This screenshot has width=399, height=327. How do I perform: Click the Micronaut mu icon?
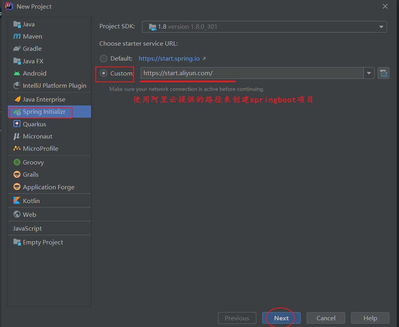point(17,136)
